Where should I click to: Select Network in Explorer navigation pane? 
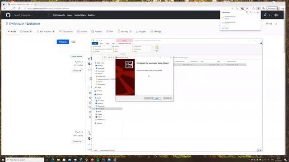tap(98, 123)
